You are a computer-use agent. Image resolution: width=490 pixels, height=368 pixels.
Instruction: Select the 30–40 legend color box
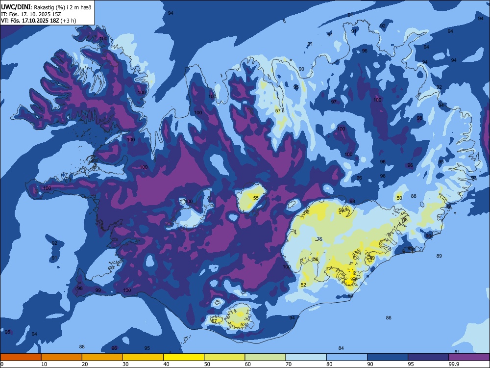pyautogui.click(x=143, y=357)
